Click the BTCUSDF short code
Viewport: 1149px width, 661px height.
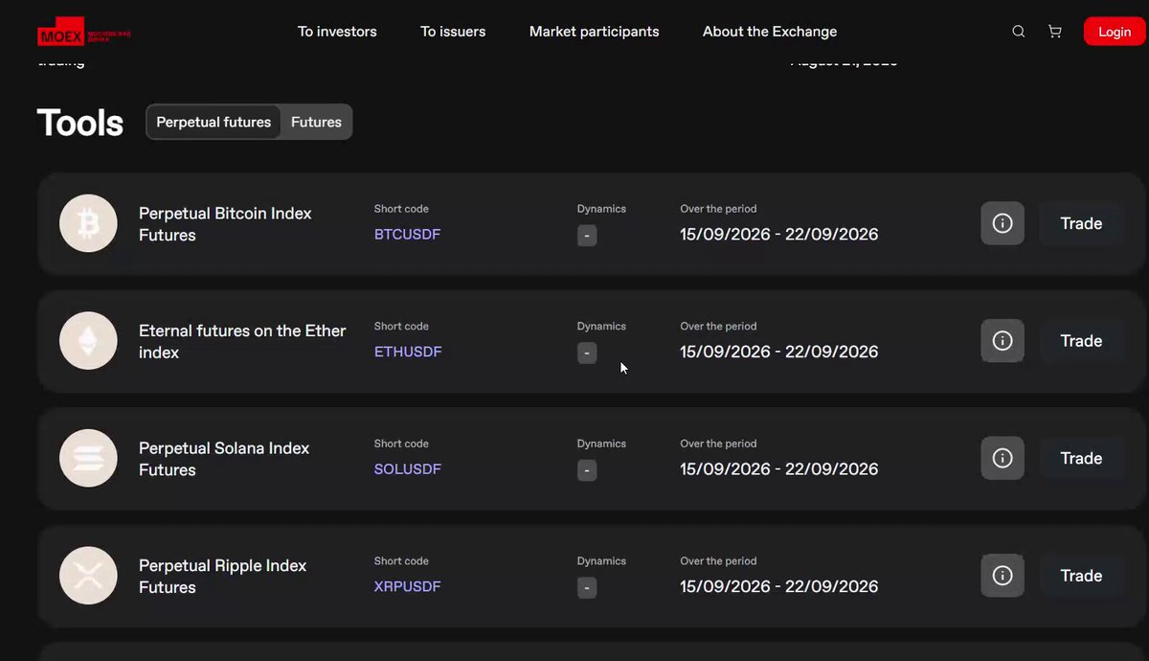(x=408, y=235)
